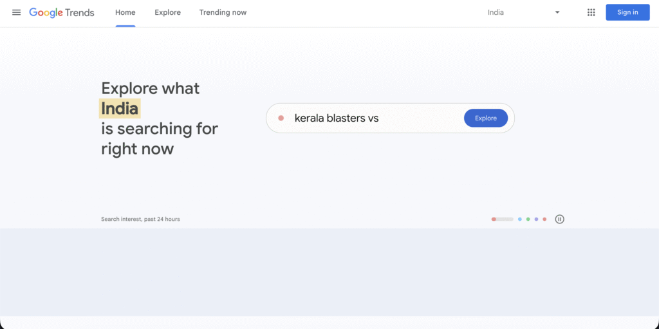
Task: Go to the Explore tab
Action: point(167,12)
